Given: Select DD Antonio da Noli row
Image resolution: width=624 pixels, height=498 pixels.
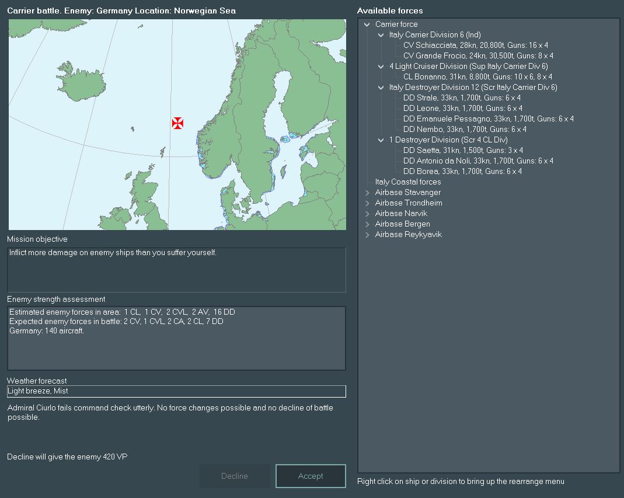Looking at the screenshot, I should (478, 161).
